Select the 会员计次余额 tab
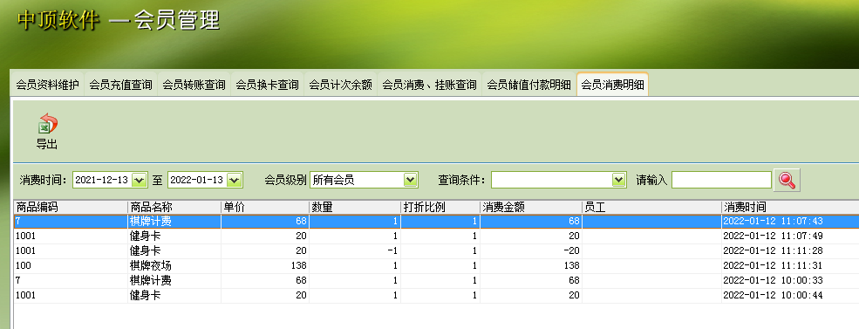The width and height of the screenshot is (859, 329). click(x=340, y=85)
